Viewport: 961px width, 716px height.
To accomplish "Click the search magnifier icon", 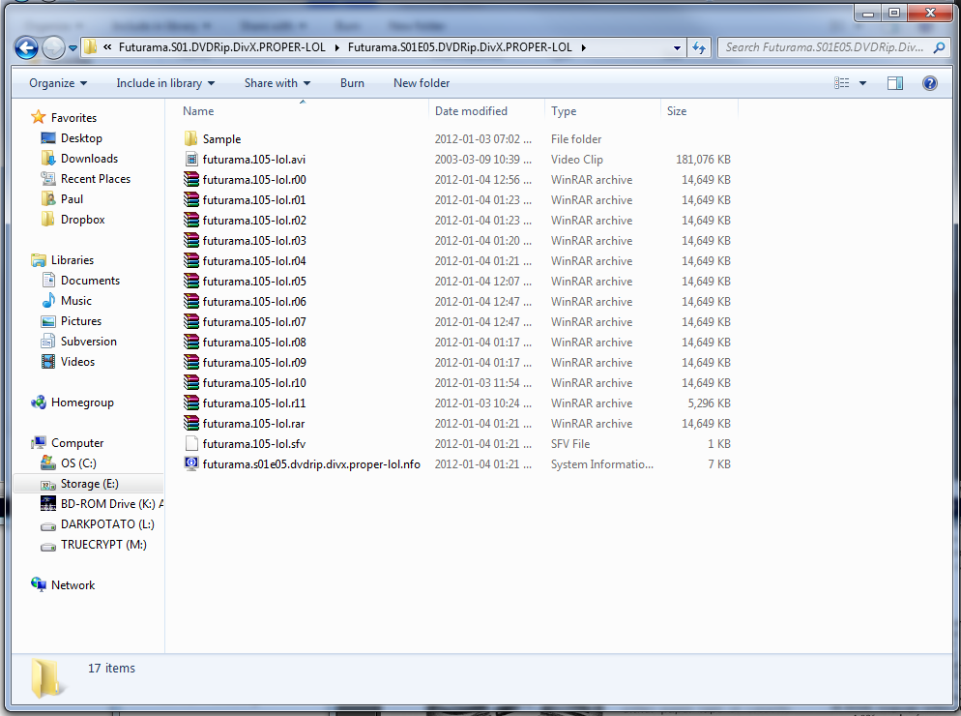I will coord(939,47).
